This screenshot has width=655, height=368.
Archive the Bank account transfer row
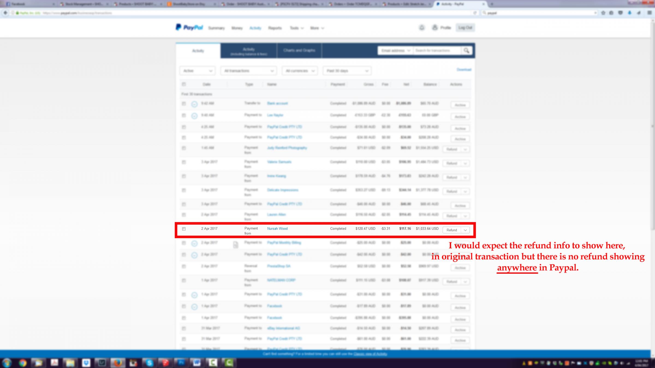tap(460, 105)
